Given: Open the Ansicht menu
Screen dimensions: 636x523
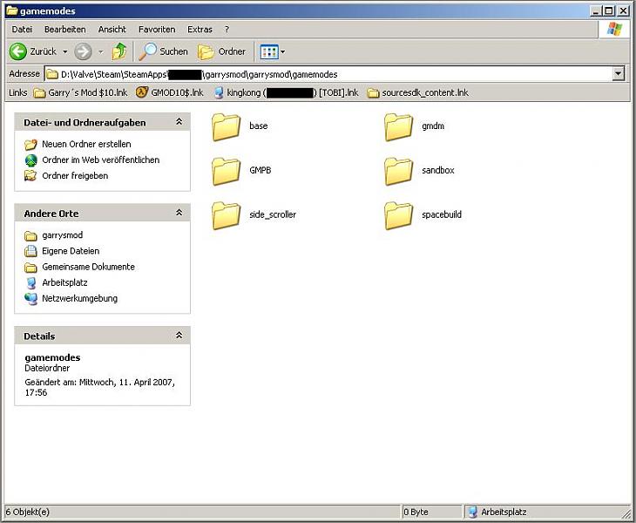Looking at the screenshot, I should 112,30.
